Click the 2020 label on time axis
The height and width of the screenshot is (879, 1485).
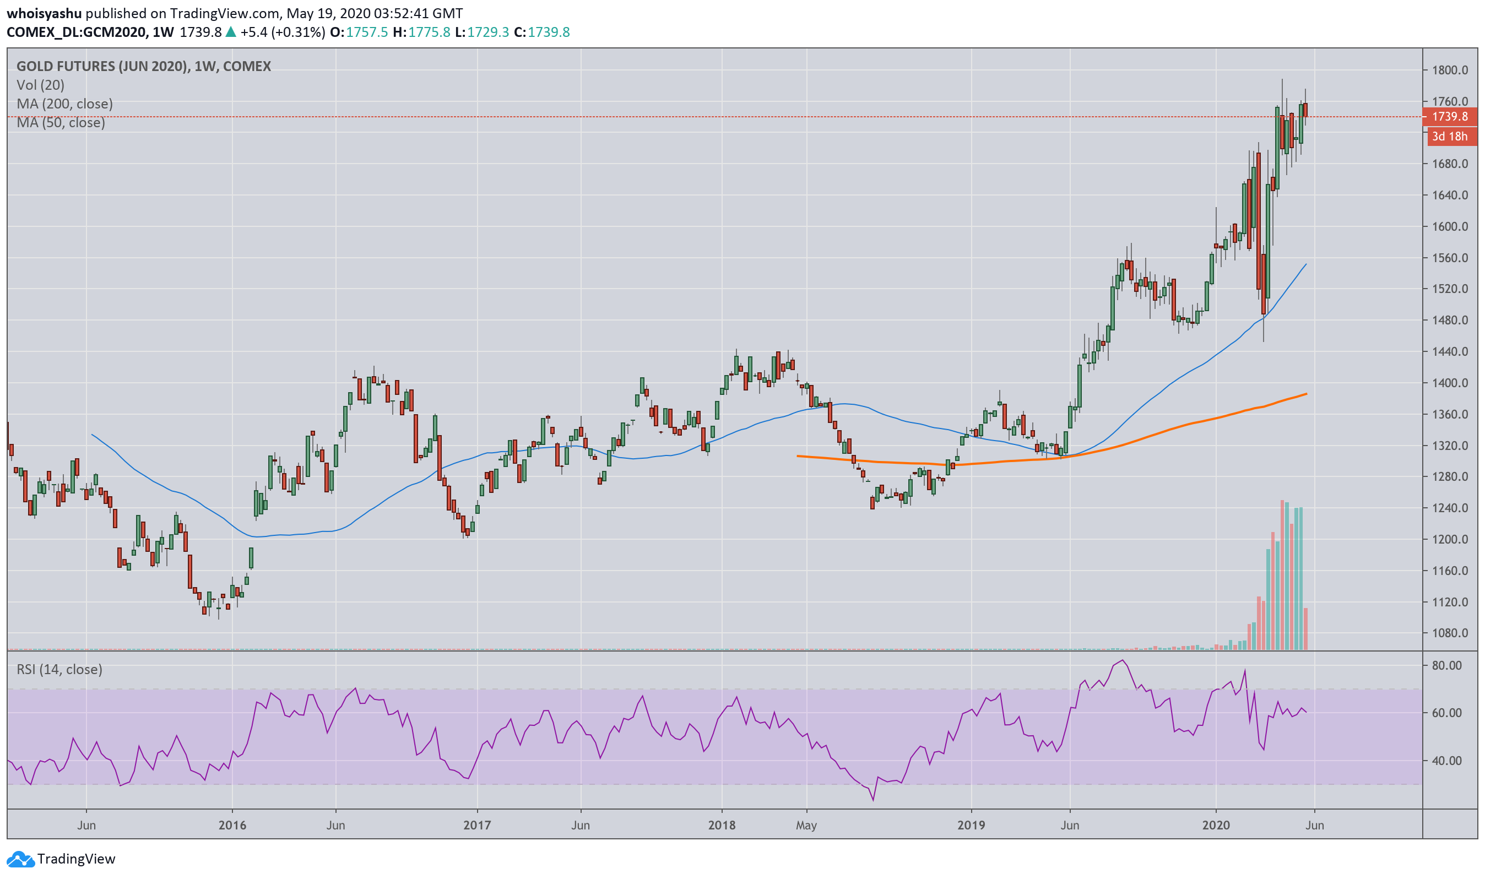pos(1216,825)
